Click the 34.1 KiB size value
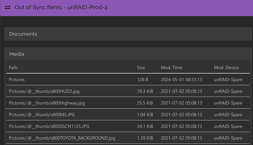This screenshot has width=253, height=145. pyautogui.click(x=145, y=126)
